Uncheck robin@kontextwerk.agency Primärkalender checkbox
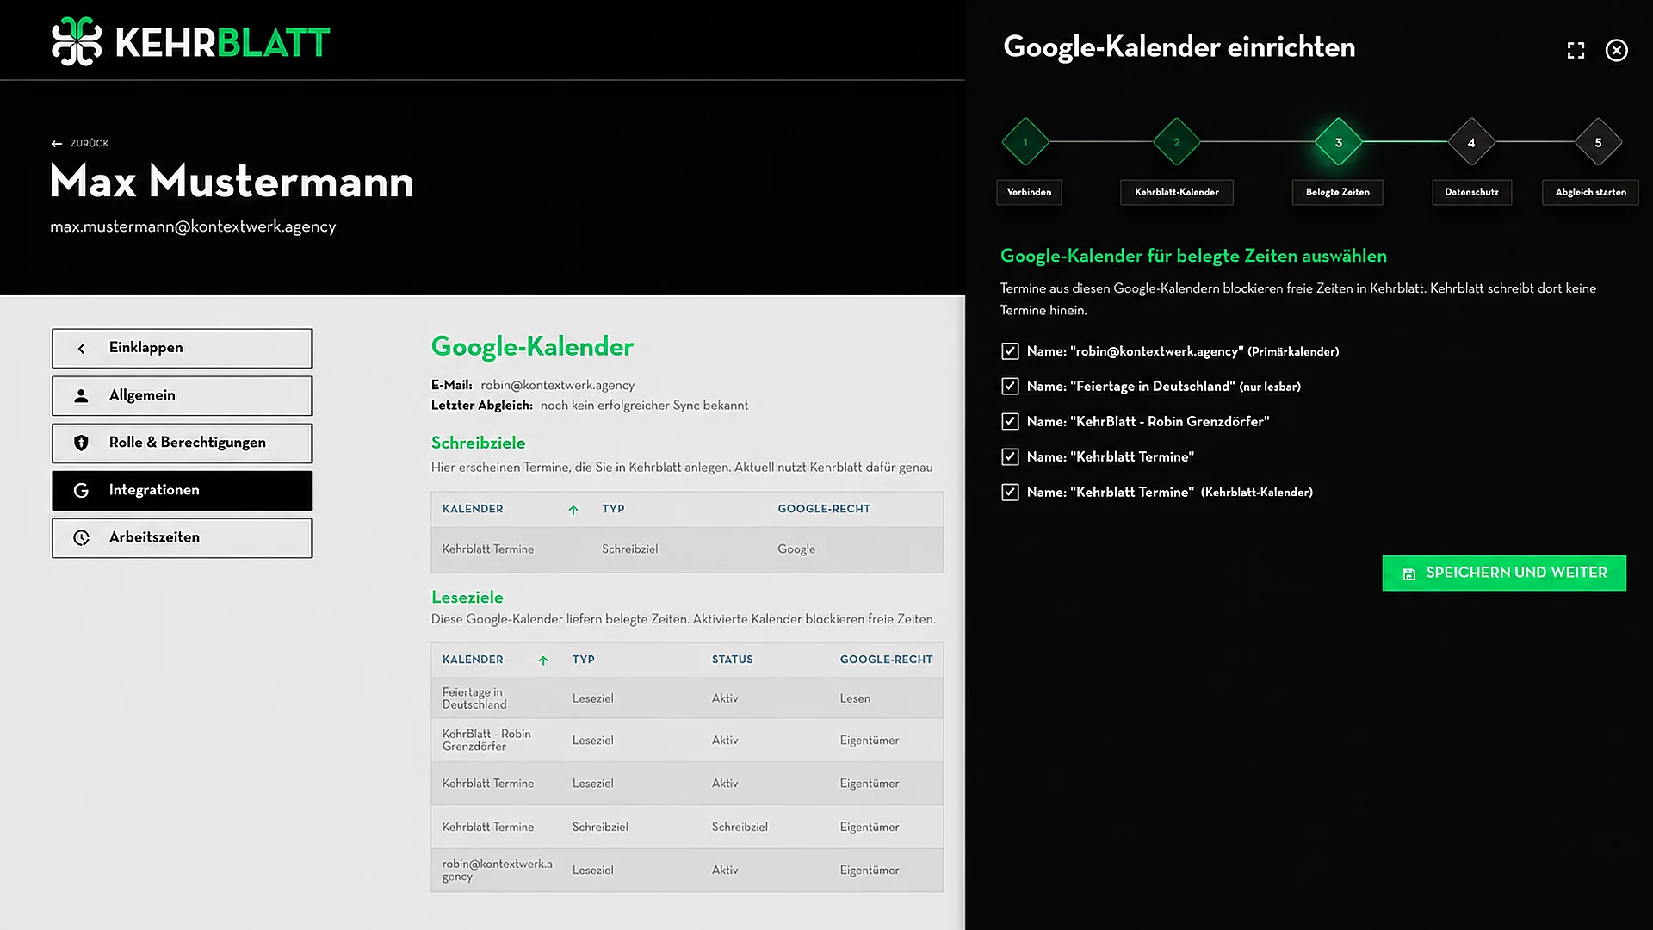Screen dimensions: 1653x930 point(1010,351)
